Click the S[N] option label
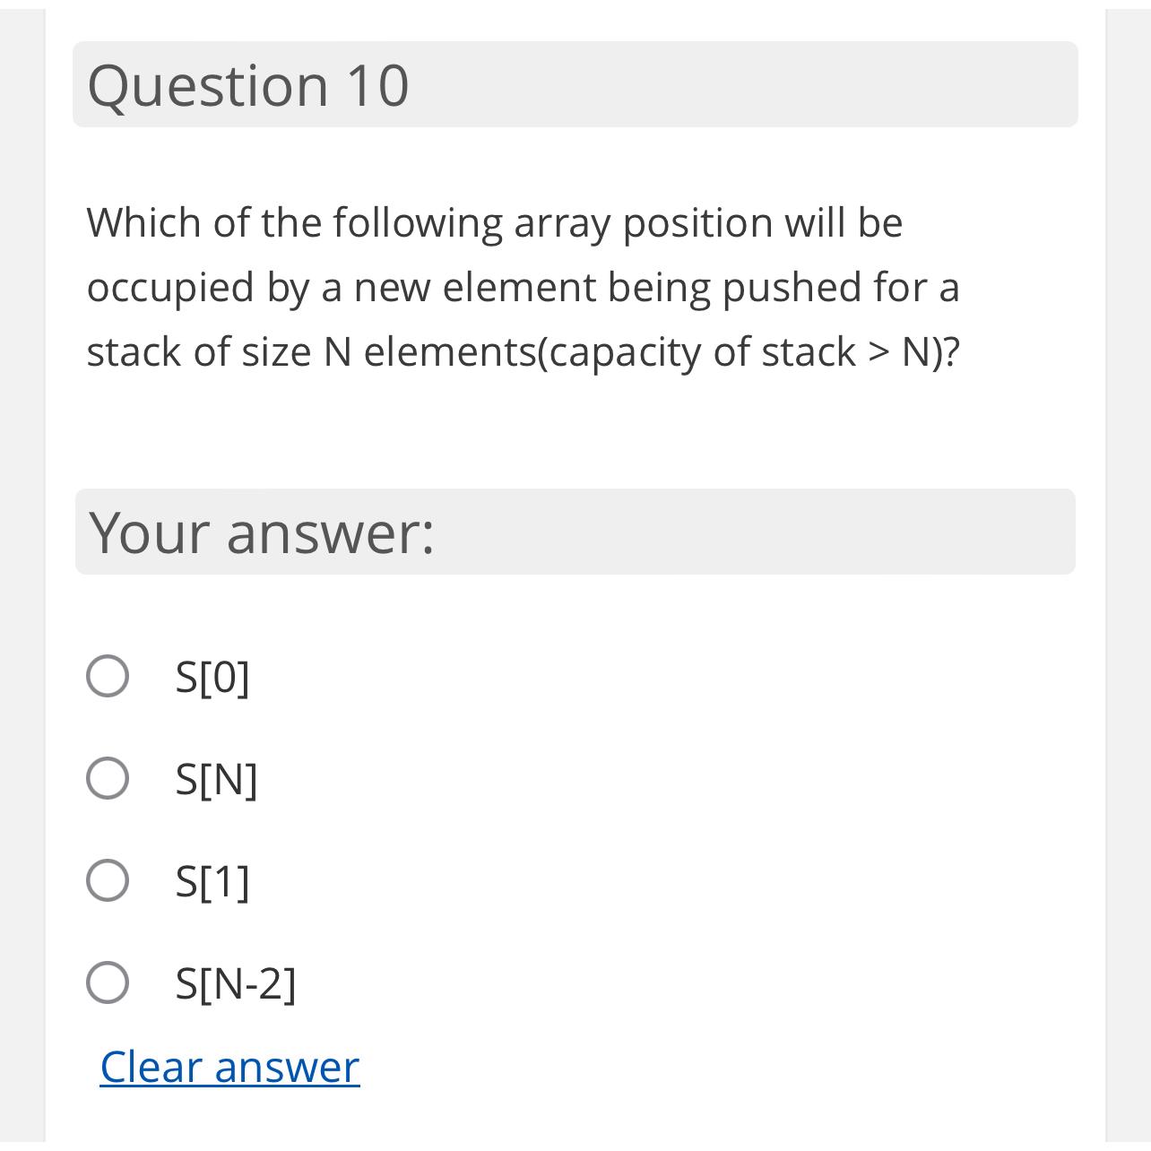The height and width of the screenshot is (1151, 1151). pos(216,780)
